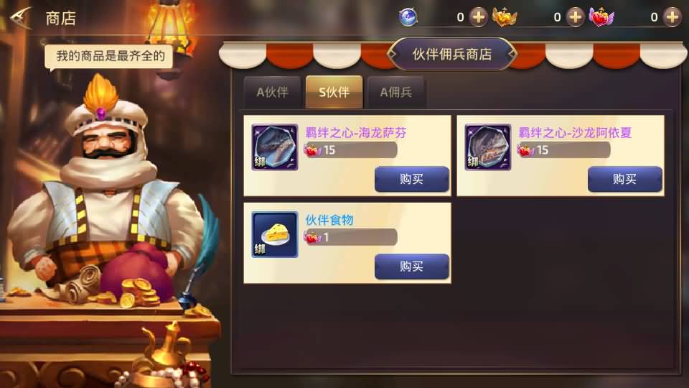Open the 伙伴食物 cheese item icon
Viewport: 689px width, 388px height.
[275, 234]
